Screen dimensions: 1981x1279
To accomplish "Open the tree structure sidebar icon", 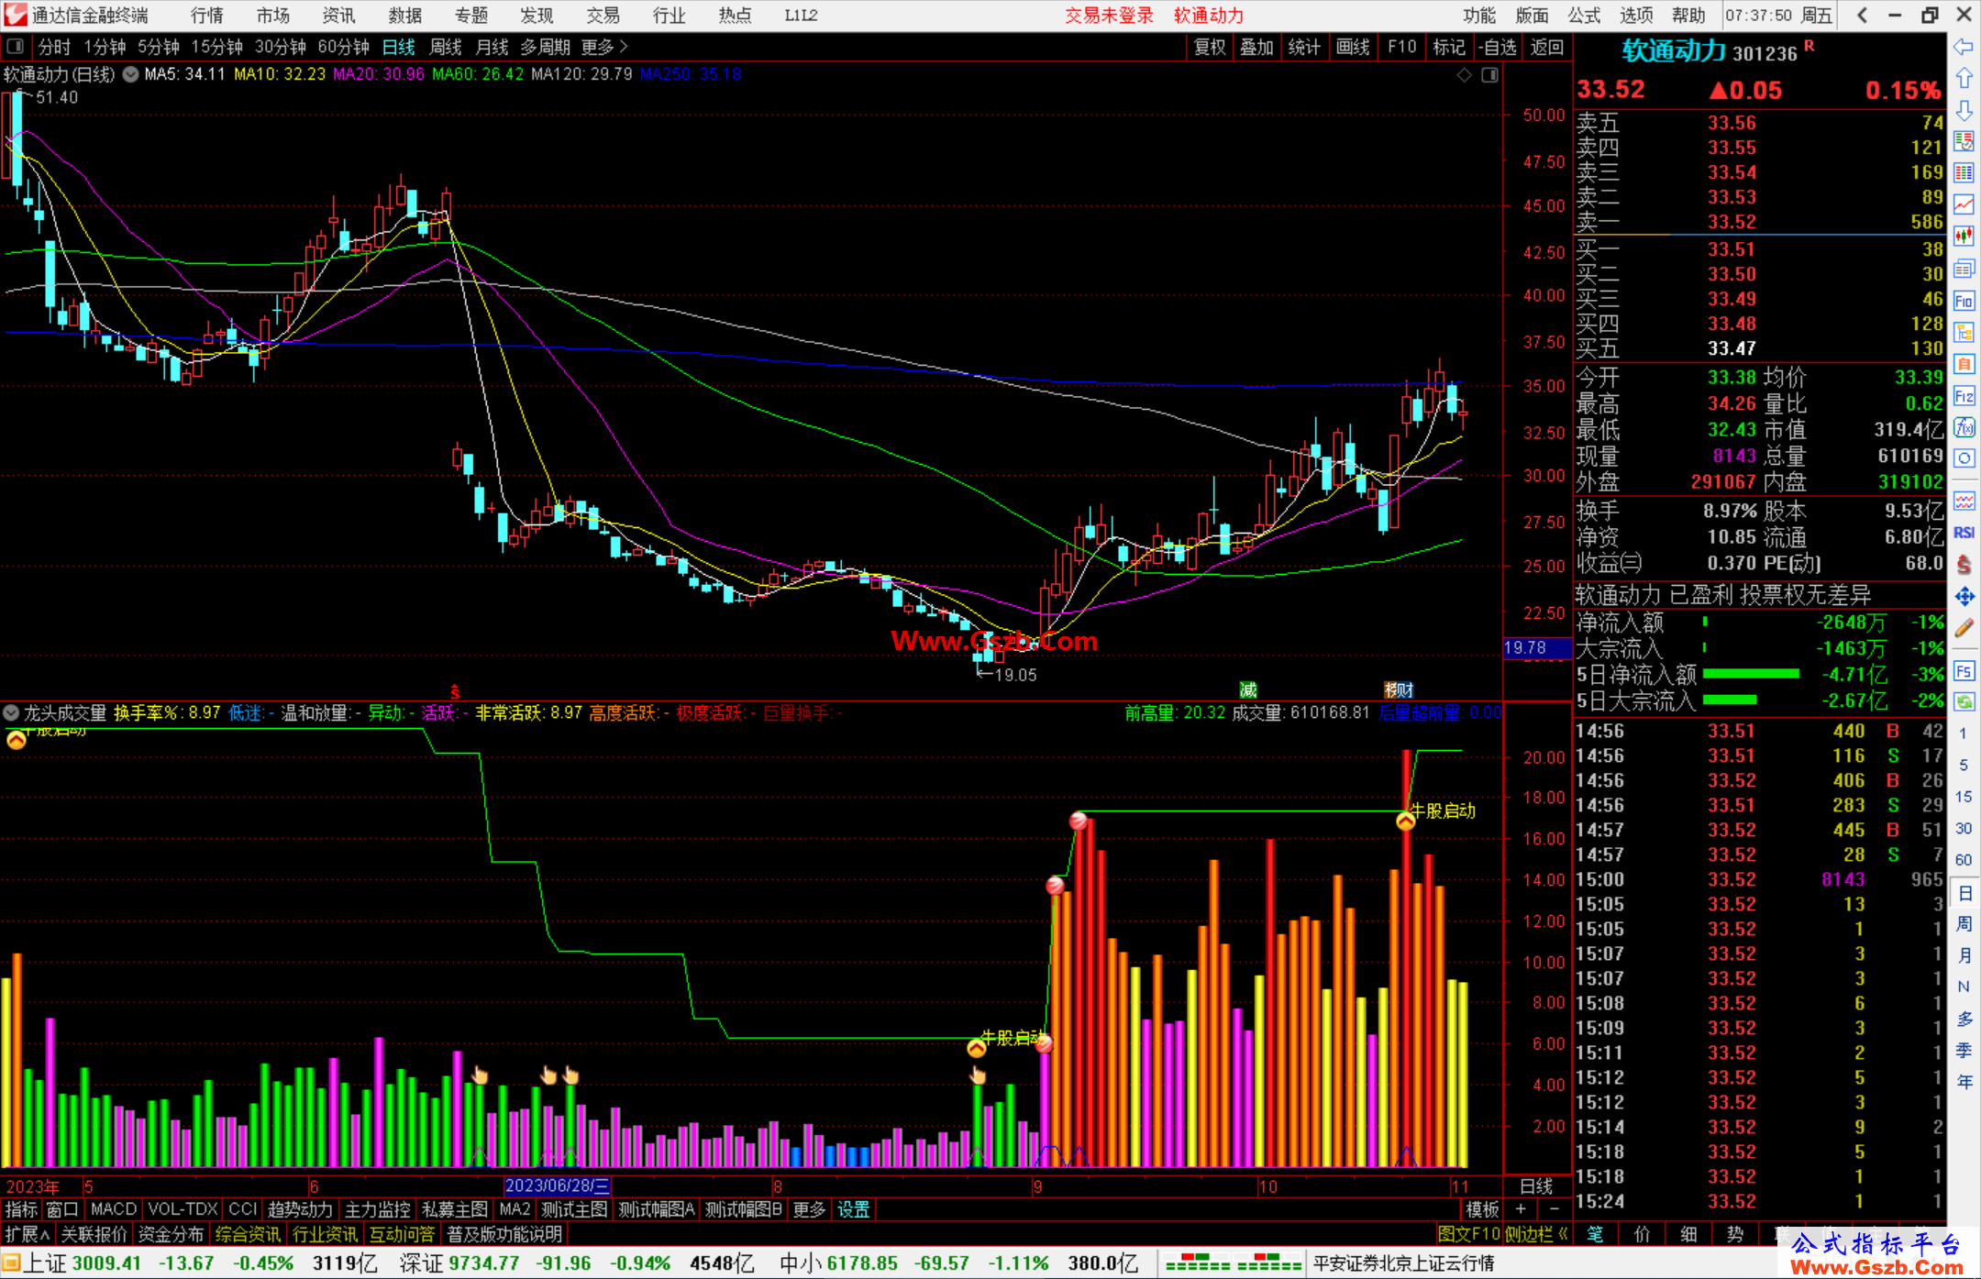I will [1964, 332].
